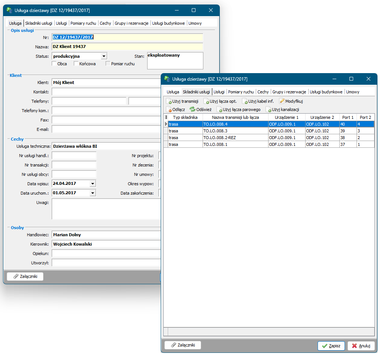Open the Status dropdown showing produkcyjna
The width and height of the screenshot is (382, 357).
(x=104, y=56)
